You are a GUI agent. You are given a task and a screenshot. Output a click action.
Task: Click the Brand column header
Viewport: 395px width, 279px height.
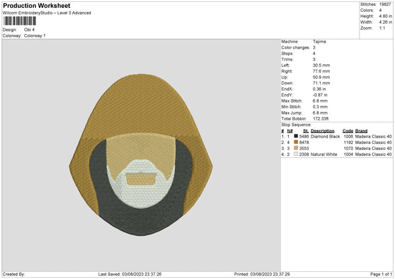click(x=361, y=130)
